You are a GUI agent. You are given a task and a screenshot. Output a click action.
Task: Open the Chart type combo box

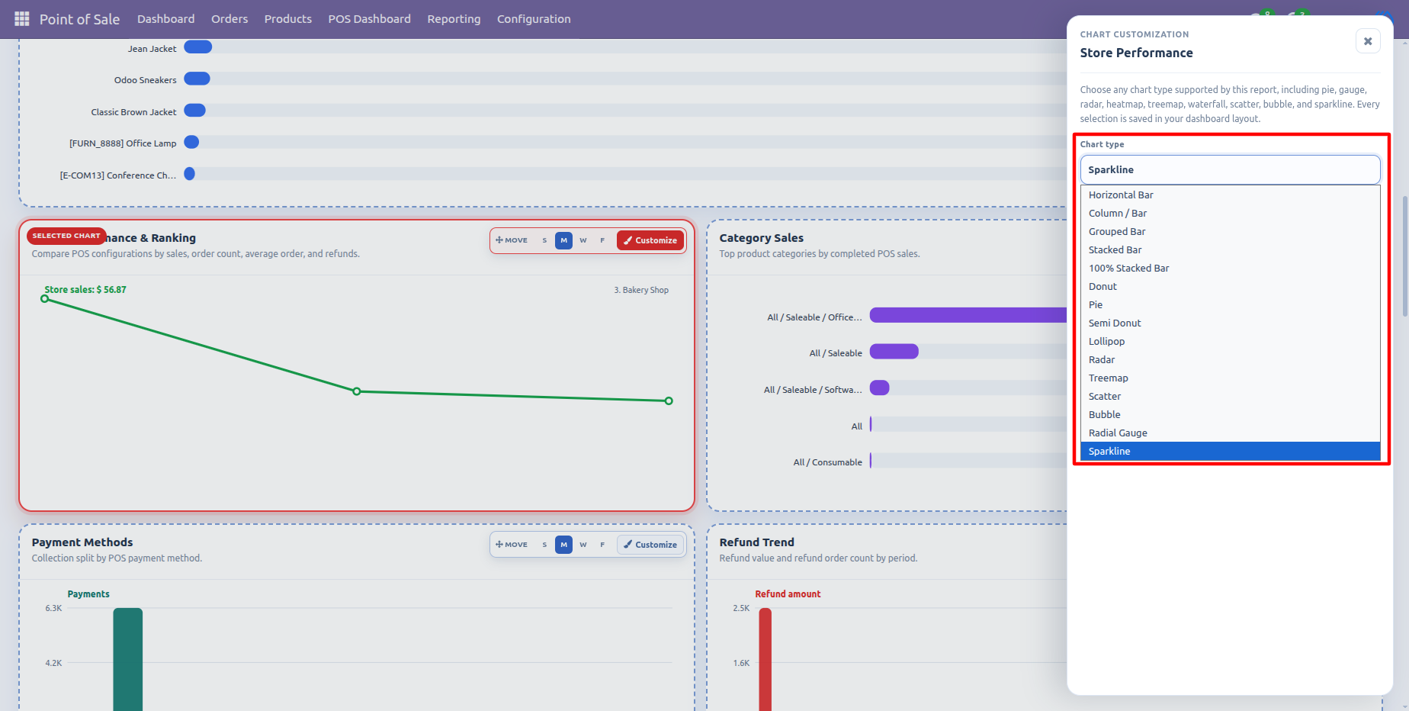point(1230,169)
